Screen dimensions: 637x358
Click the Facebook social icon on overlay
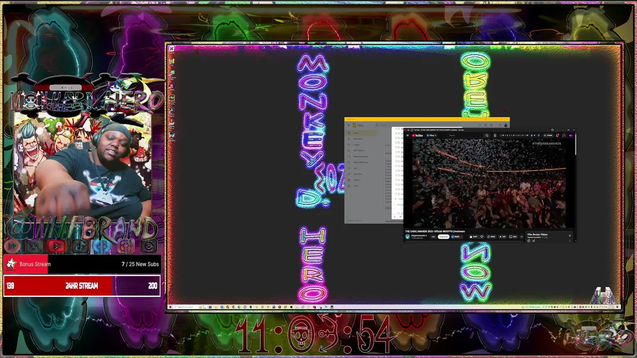(102, 246)
